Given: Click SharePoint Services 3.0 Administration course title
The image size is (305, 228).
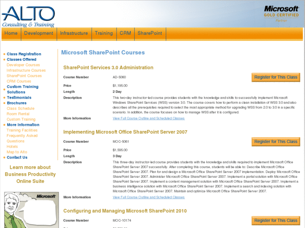Looking at the screenshot, I should (108, 67).
